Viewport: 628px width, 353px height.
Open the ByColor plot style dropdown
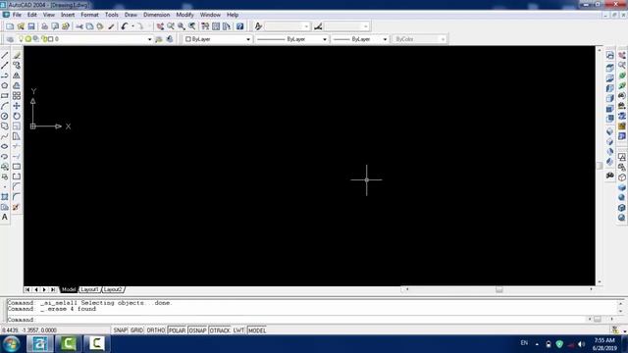443,39
